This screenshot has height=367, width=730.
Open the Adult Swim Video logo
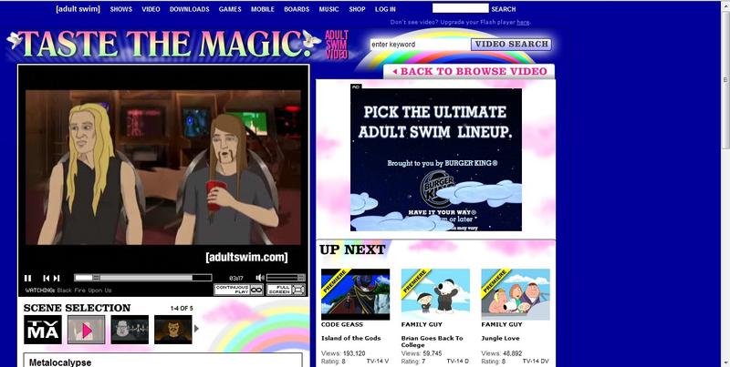337,45
